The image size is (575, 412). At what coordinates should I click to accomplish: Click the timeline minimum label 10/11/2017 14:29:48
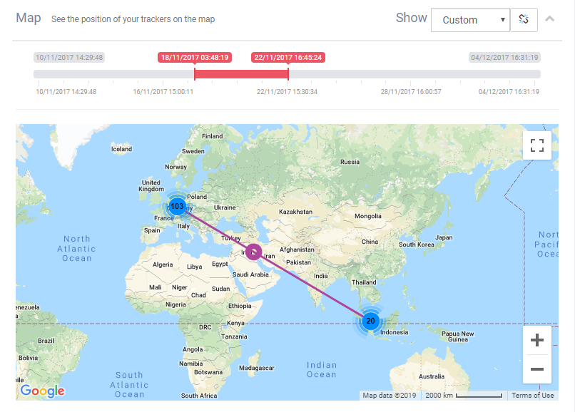pos(69,58)
